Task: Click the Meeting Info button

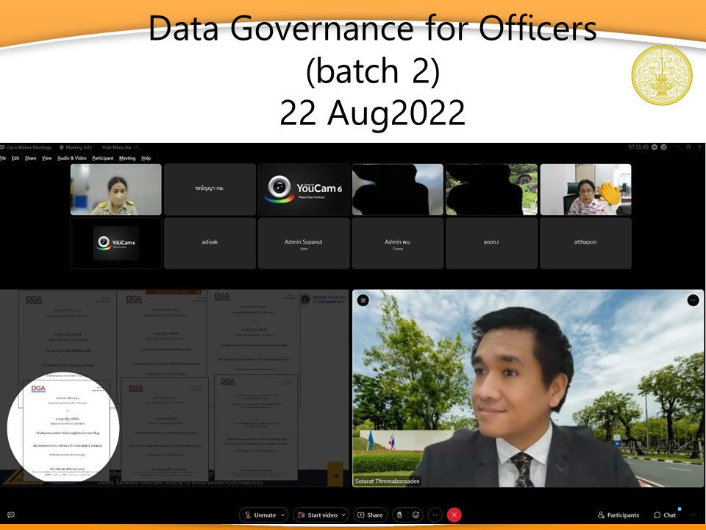Action: click(x=75, y=147)
